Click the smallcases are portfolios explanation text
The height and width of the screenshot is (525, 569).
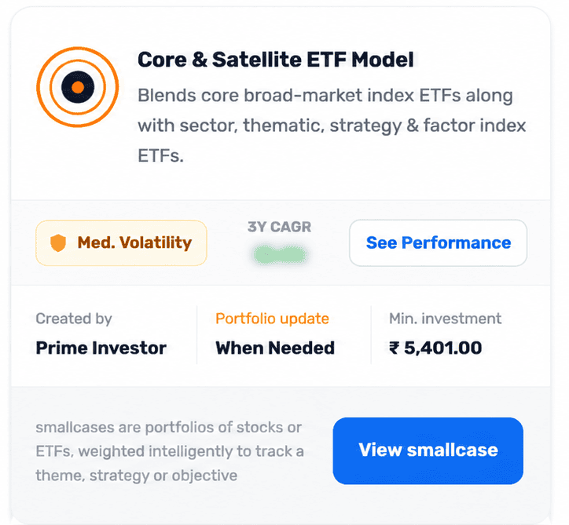170,451
